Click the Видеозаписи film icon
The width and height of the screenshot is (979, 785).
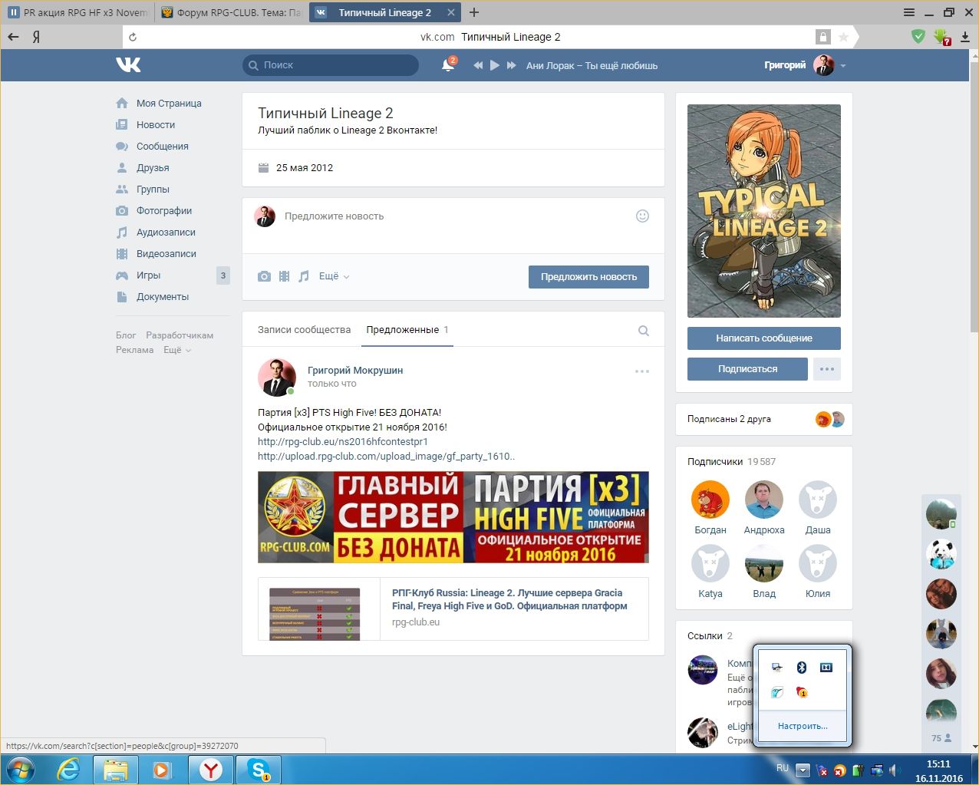(x=122, y=254)
